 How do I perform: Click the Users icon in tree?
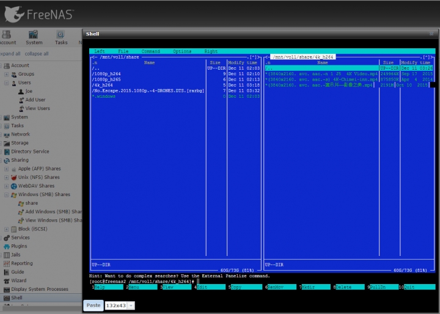[x=14, y=83]
